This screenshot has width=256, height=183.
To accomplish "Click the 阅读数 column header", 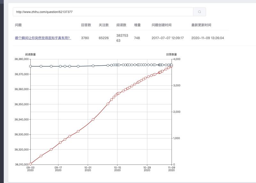I will click(x=121, y=25).
